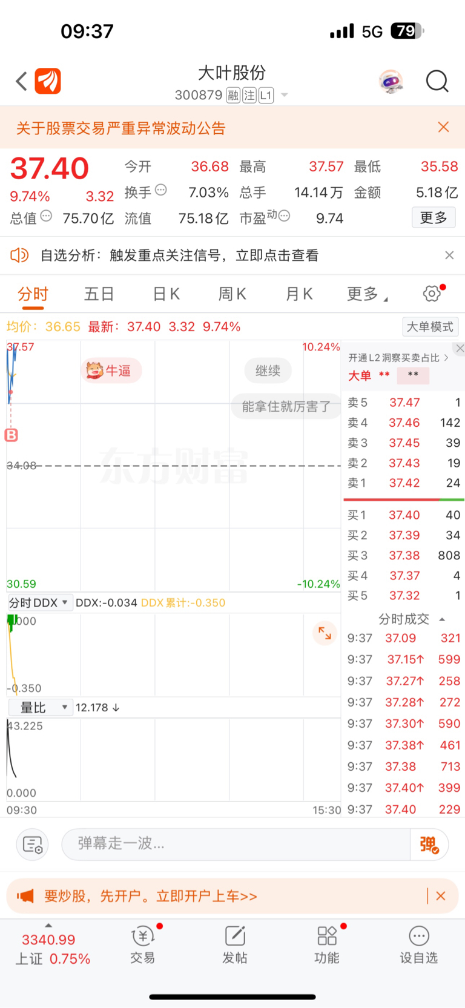
Task: Open the 功能 functions icon
Action: (x=327, y=944)
